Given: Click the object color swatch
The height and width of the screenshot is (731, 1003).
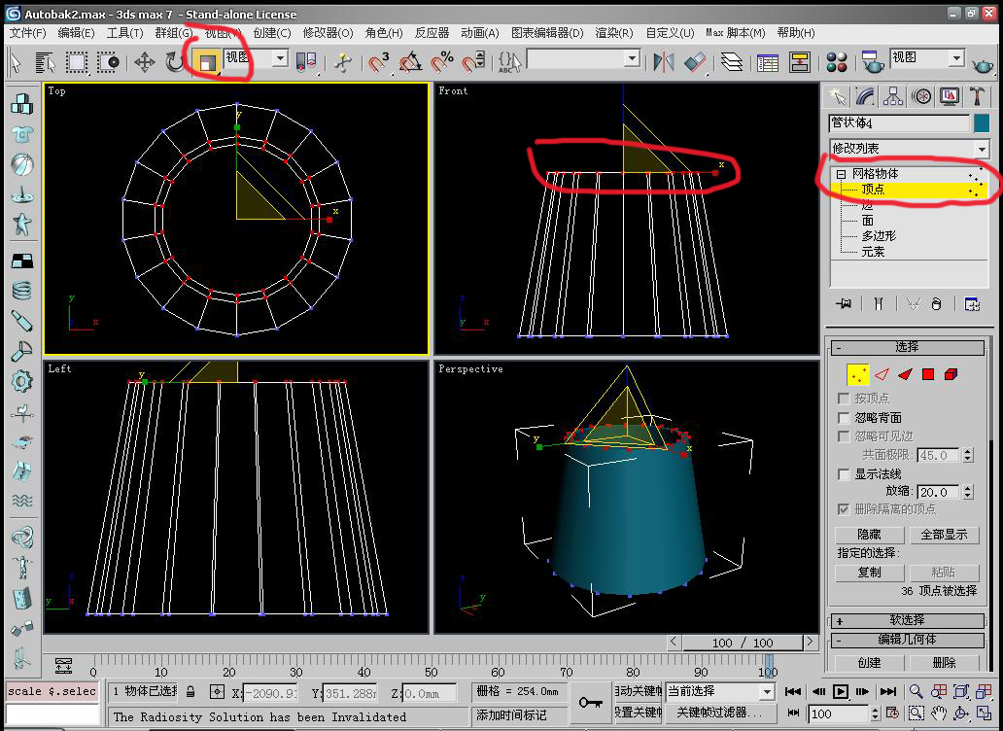Looking at the screenshot, I should (x=982, y=122).
